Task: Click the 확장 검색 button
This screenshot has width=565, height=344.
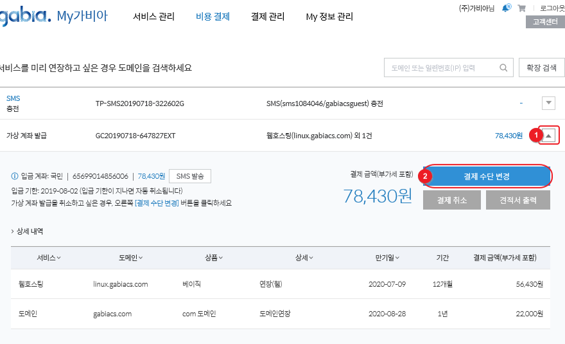Action: coord(542,68)
